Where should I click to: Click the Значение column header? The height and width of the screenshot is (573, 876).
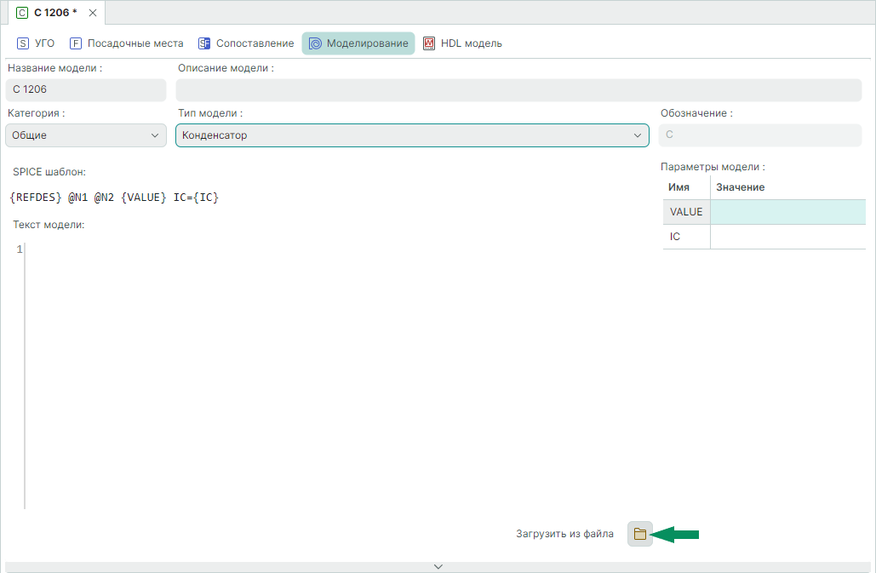787,187
